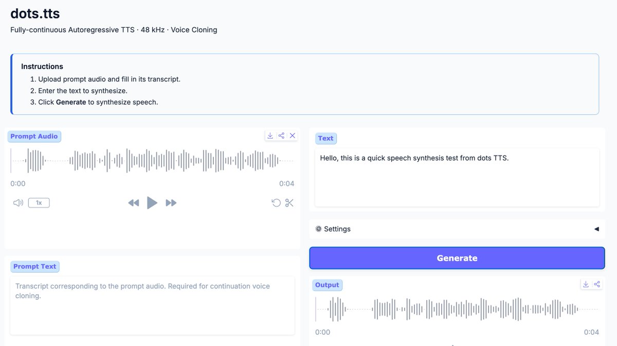Download the Output audio

point(586,284)
